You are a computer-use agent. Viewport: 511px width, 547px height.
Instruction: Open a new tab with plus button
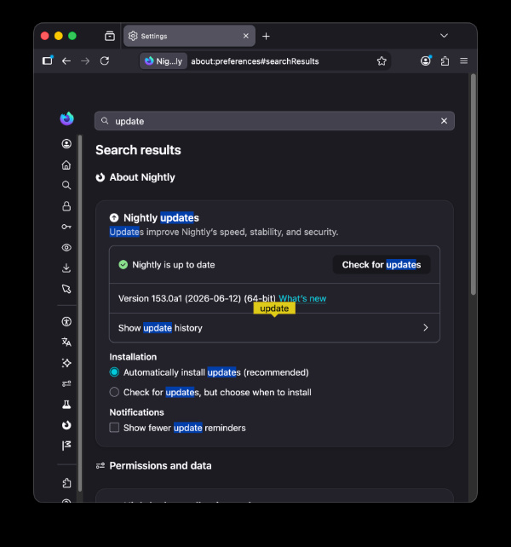[x=266, y=36]
